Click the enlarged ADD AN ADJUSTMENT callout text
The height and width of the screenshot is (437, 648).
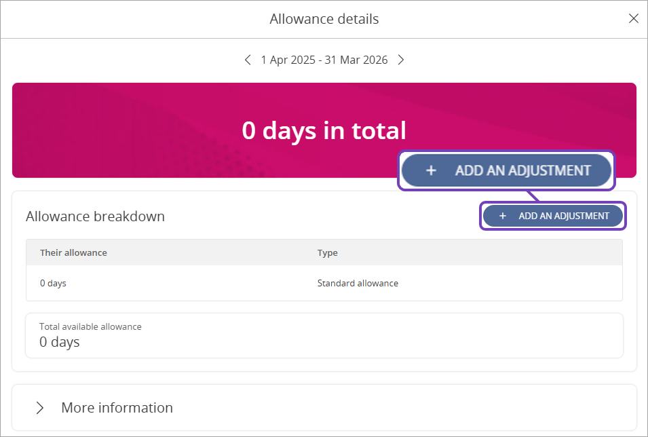coord(522,170)
